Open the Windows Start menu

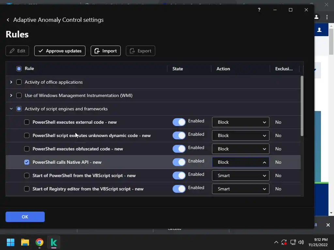click(x=10, y=242)
